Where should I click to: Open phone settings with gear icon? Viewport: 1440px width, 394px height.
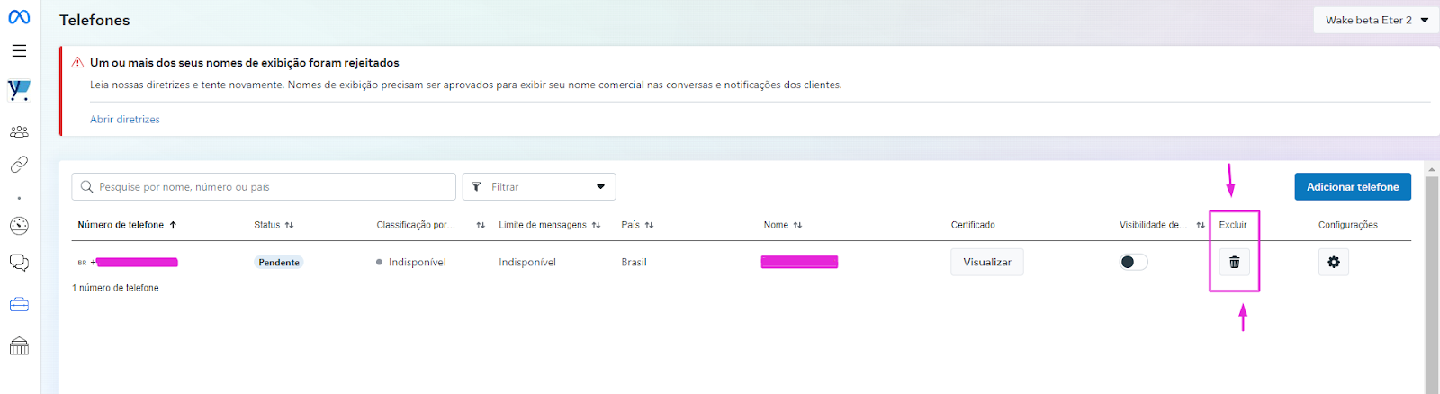[x=1333, y=262]
